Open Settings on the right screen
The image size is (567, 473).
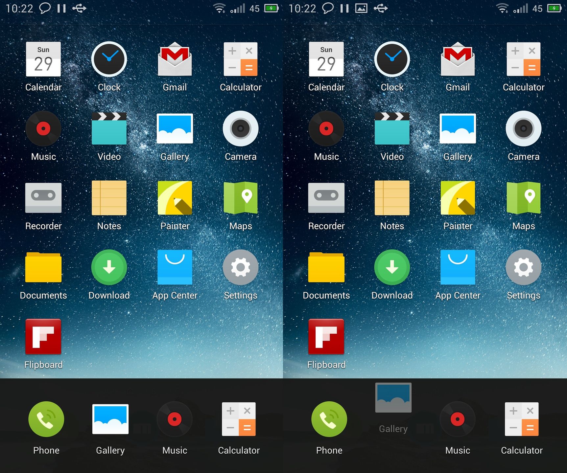tap(524, 267)
